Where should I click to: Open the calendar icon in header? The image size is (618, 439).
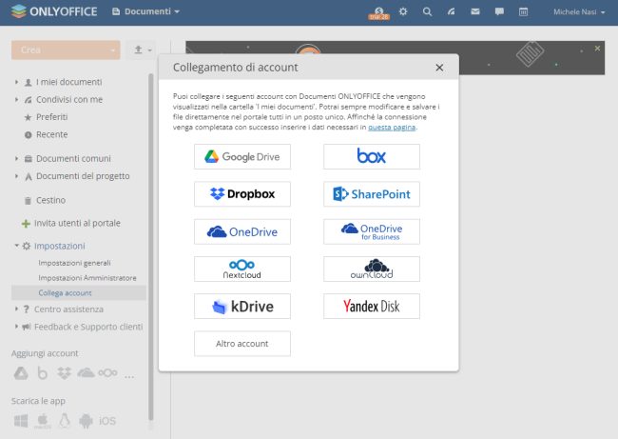click(x=523, y=12)
